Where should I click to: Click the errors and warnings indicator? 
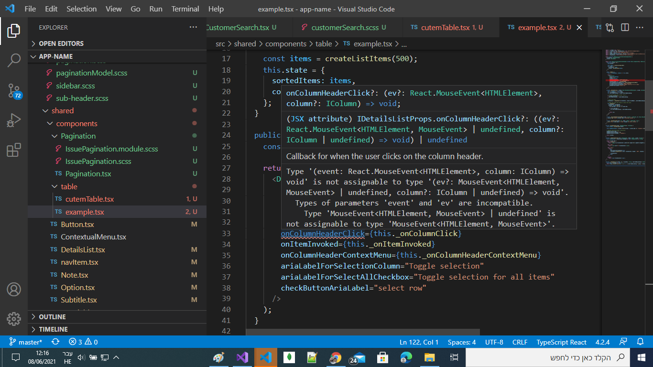click(82, 342)
